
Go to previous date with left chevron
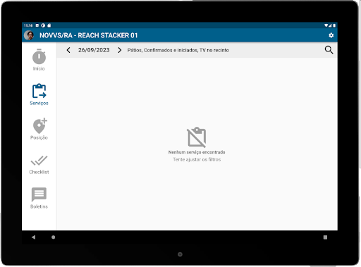[x=68, y=50]
